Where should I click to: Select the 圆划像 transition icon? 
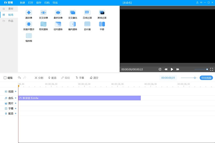pos(29,13)
